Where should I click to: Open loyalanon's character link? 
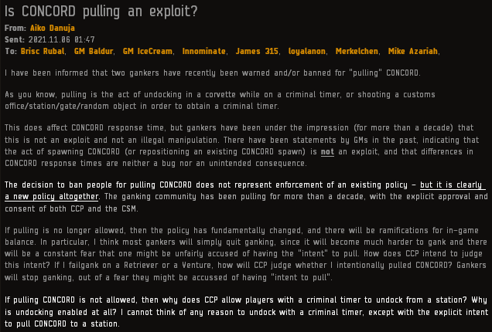click(307, 52)
